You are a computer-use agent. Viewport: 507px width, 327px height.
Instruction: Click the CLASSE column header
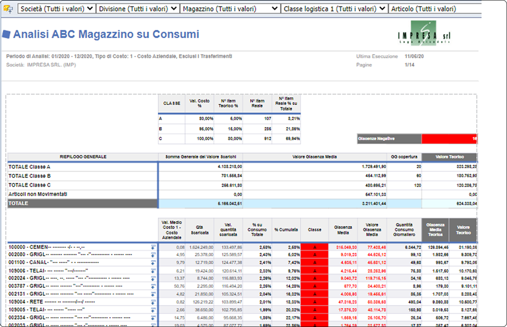(172, 104)
